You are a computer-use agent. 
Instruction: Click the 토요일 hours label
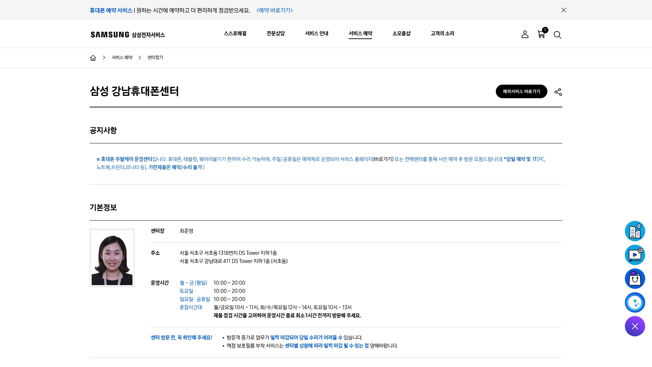coord(186,291)
